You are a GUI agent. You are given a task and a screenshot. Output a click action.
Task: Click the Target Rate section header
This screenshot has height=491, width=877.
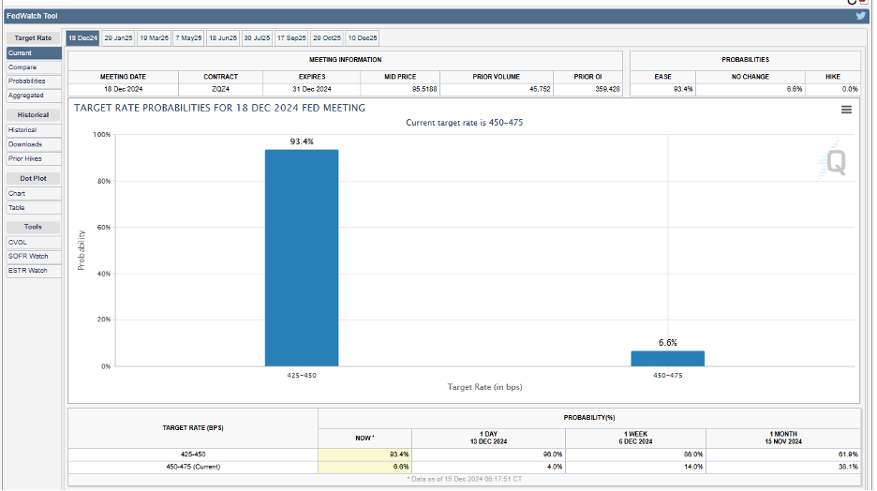click(33, 38)
